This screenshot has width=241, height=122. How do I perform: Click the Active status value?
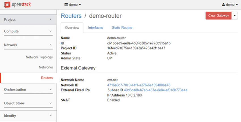tap(112, 53)
